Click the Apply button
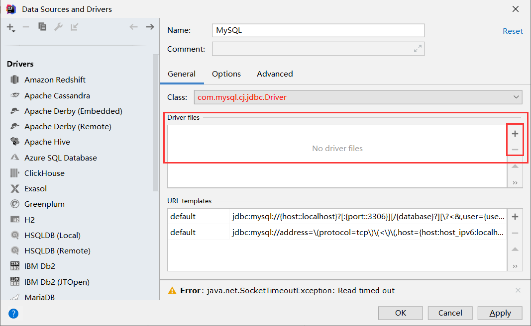The height and width of the screenshot is (326, 531). pos(500,313)
